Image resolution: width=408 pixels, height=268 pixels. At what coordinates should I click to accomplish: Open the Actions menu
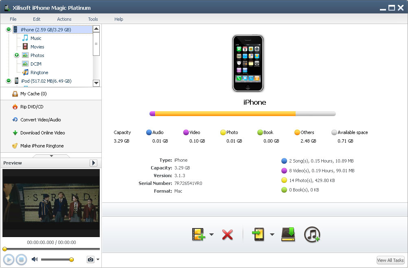[64, 19]
